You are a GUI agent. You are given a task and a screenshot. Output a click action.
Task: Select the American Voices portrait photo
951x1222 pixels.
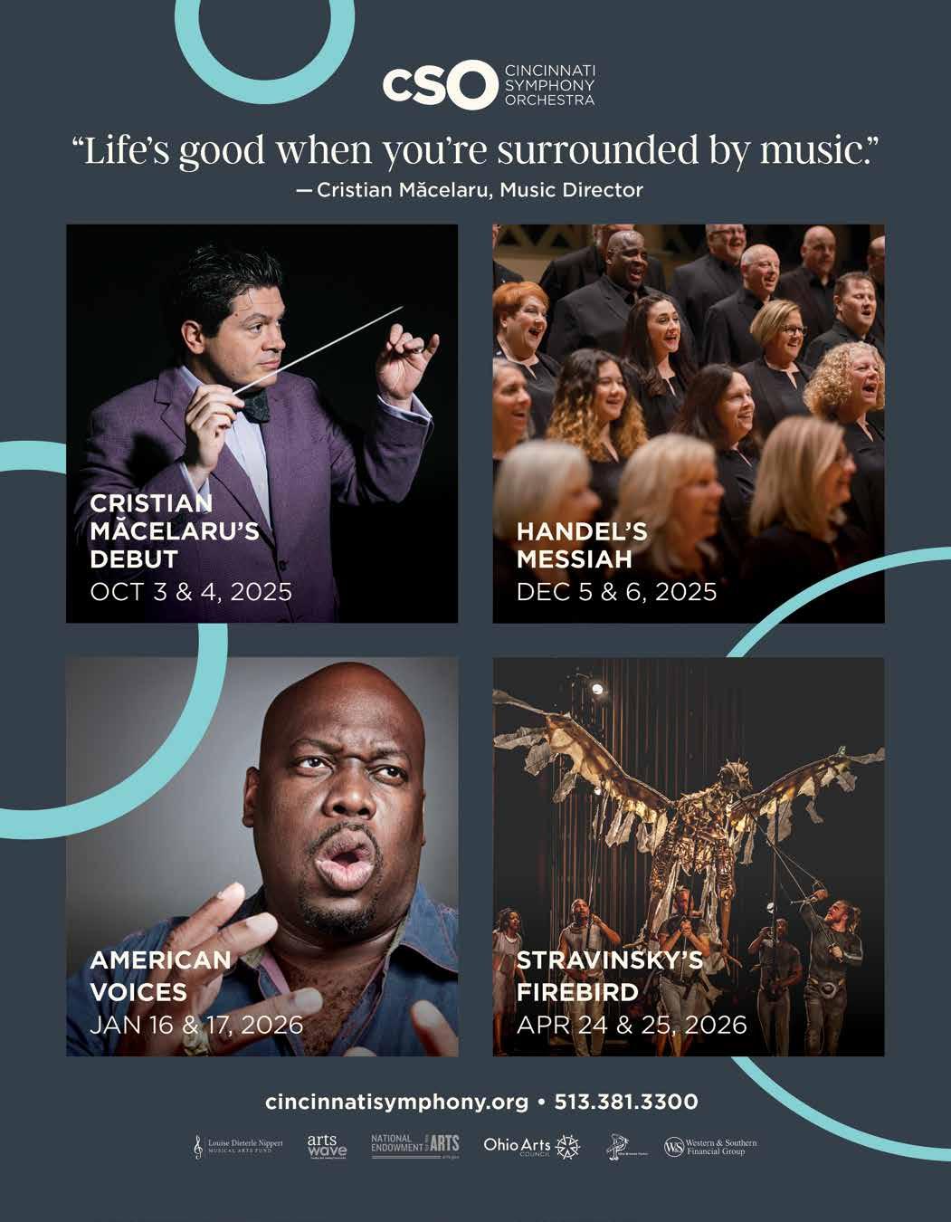tap(262, 856)
